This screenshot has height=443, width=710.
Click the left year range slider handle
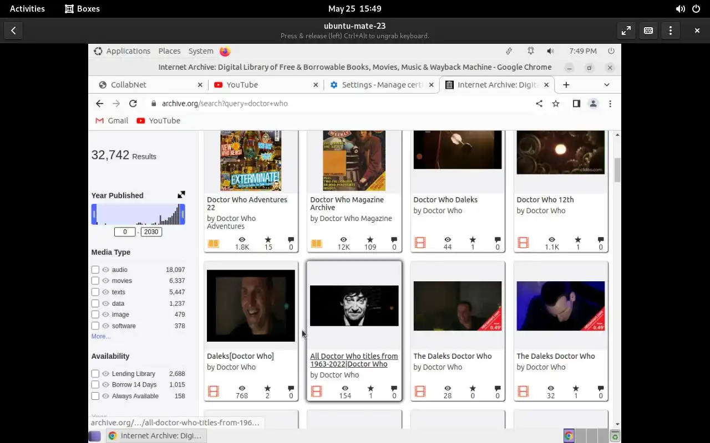pos(94,214)
